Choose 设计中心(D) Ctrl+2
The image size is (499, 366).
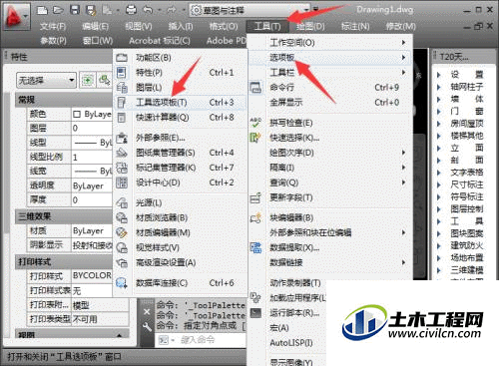pyautogui.click(x=181, y=183)
